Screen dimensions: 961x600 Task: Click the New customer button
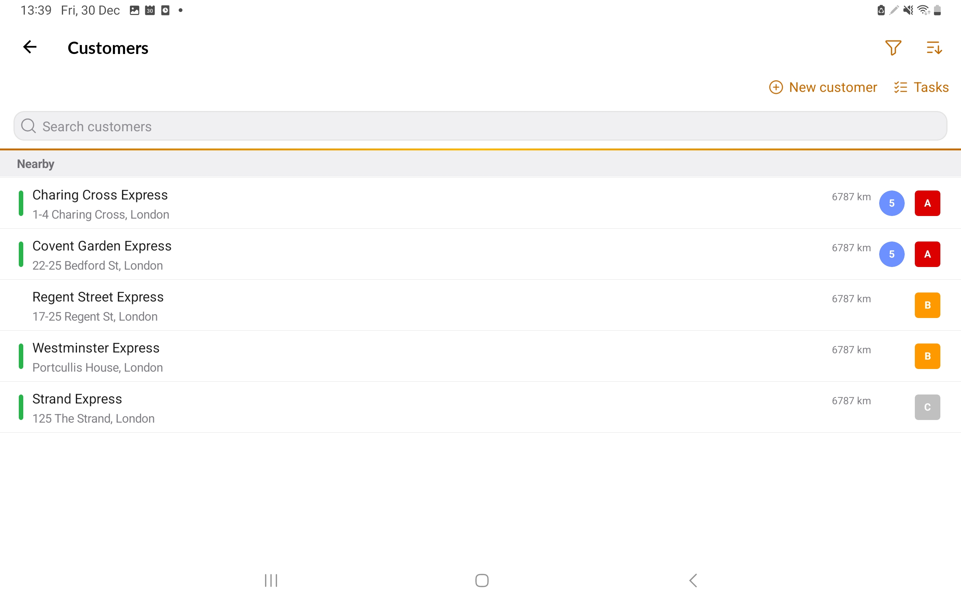click(823, 87)
